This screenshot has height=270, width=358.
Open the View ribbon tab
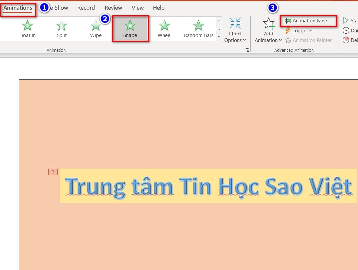(x=137, y=7)
